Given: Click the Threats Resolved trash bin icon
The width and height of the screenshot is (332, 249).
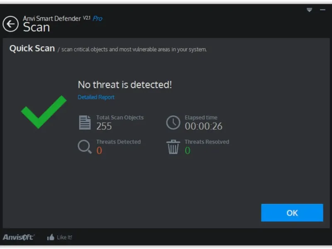Looking at the screenshot, I should point(173,147).
